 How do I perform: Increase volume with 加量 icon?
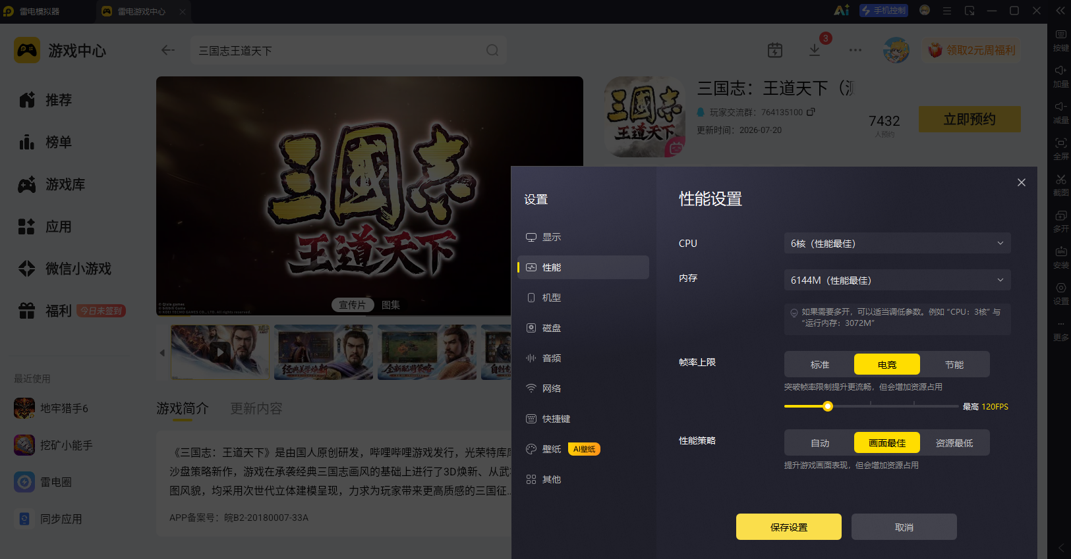coord(1061,76)
